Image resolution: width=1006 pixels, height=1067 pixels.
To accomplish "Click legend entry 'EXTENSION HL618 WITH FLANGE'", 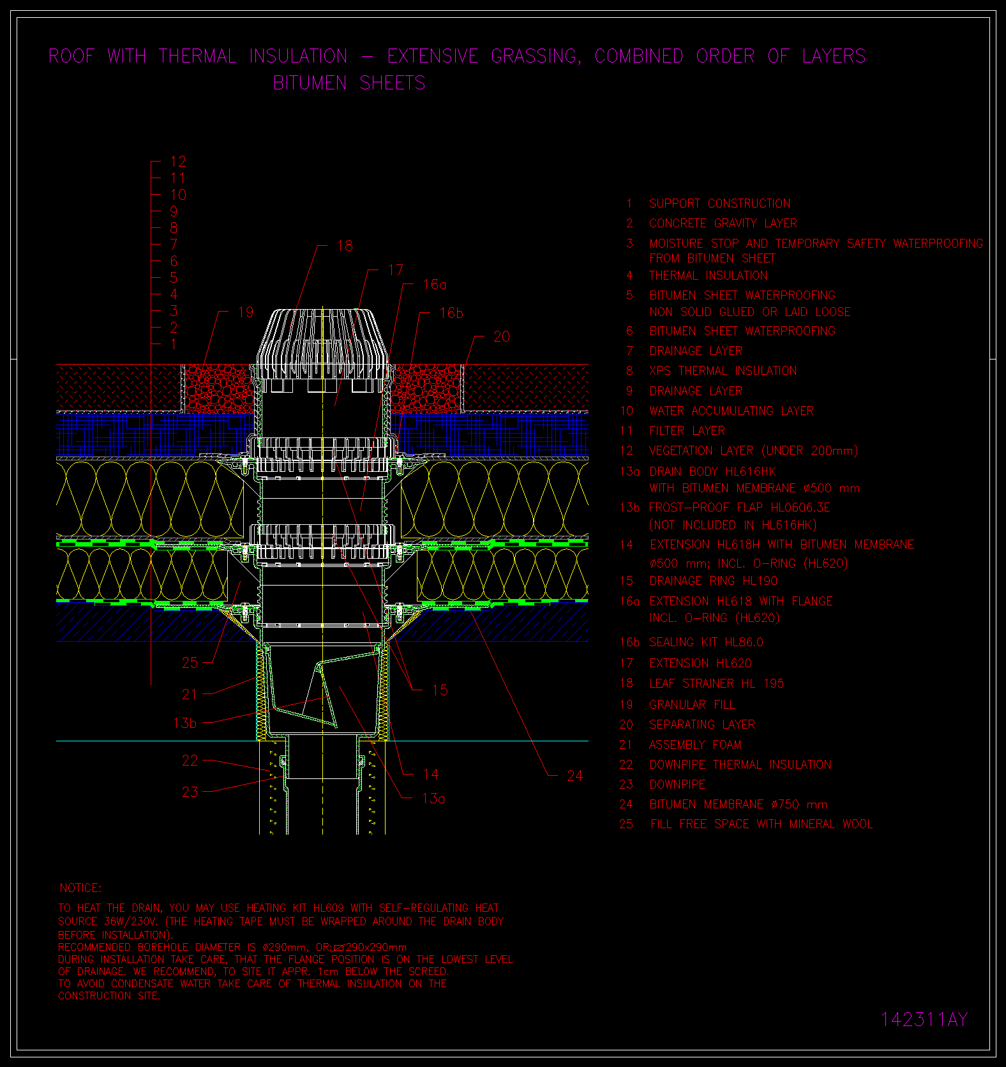I will 741,602.
